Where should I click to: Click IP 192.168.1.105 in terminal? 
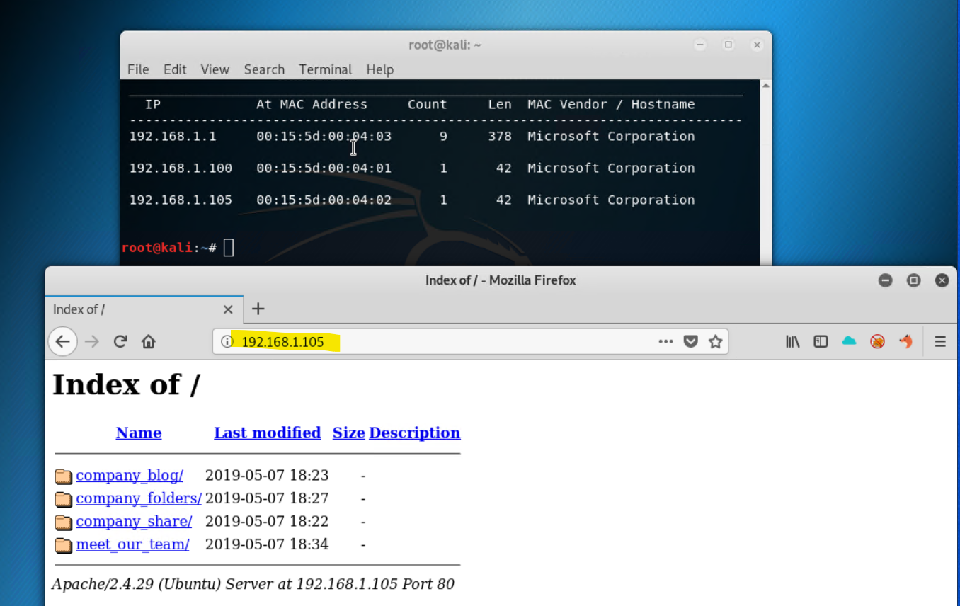point(181,200)
